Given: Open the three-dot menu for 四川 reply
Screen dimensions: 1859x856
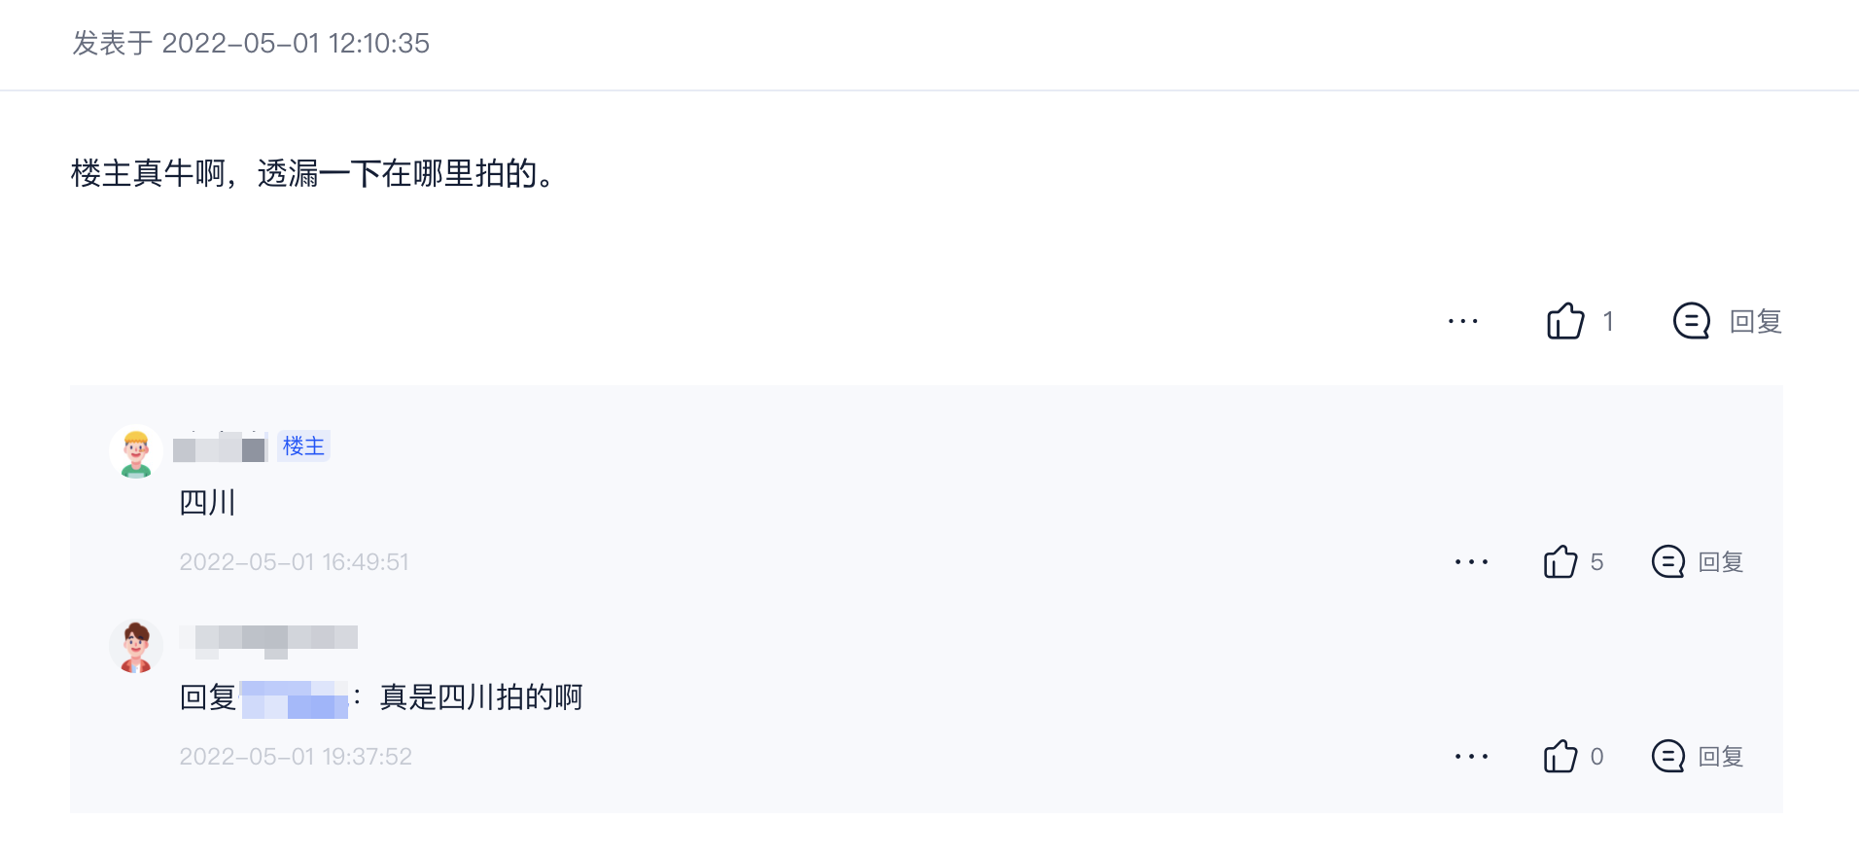Looking at the screenshot, I should (1471, 562).
